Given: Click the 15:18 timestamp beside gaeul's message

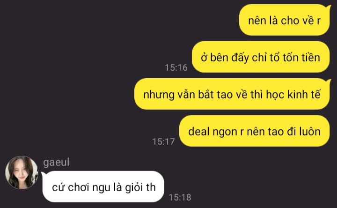Looking at the screenshot, I should (180, 197).
